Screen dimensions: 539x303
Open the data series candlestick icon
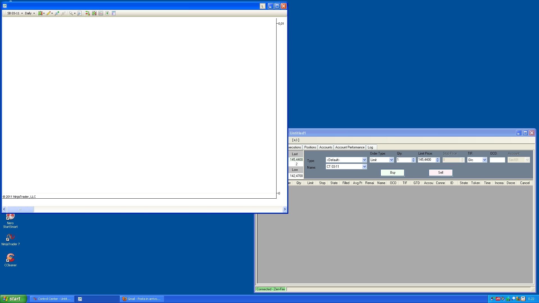94,13
